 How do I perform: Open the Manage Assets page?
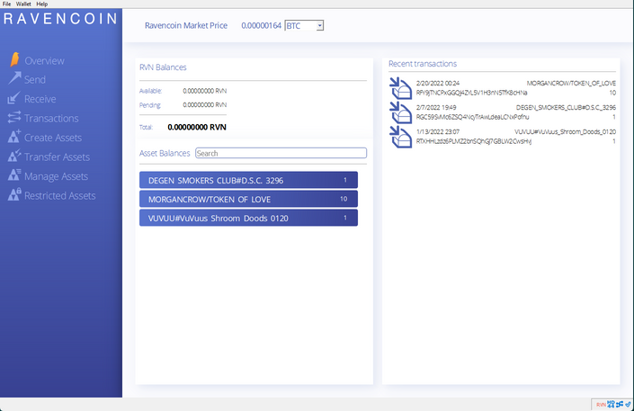click(x=56, y=176)
